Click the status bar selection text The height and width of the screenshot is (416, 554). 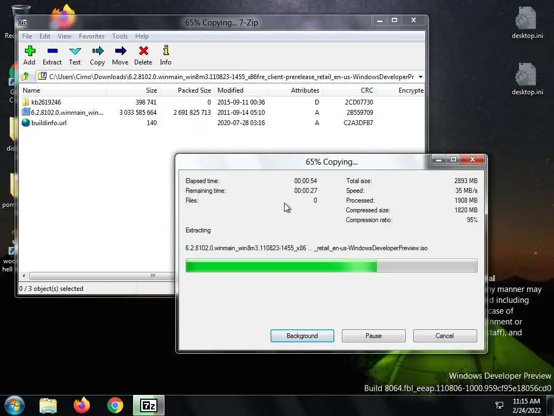click(x=51, y=289)
